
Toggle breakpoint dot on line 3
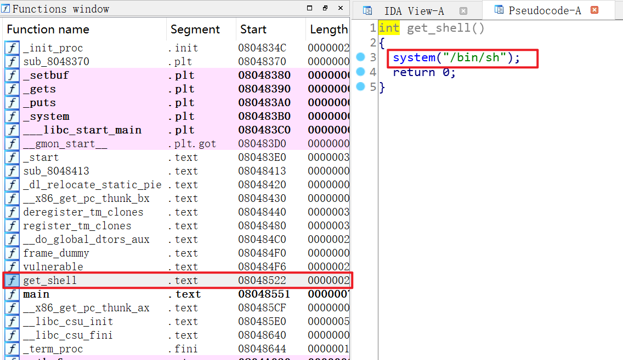pos(360,57)
